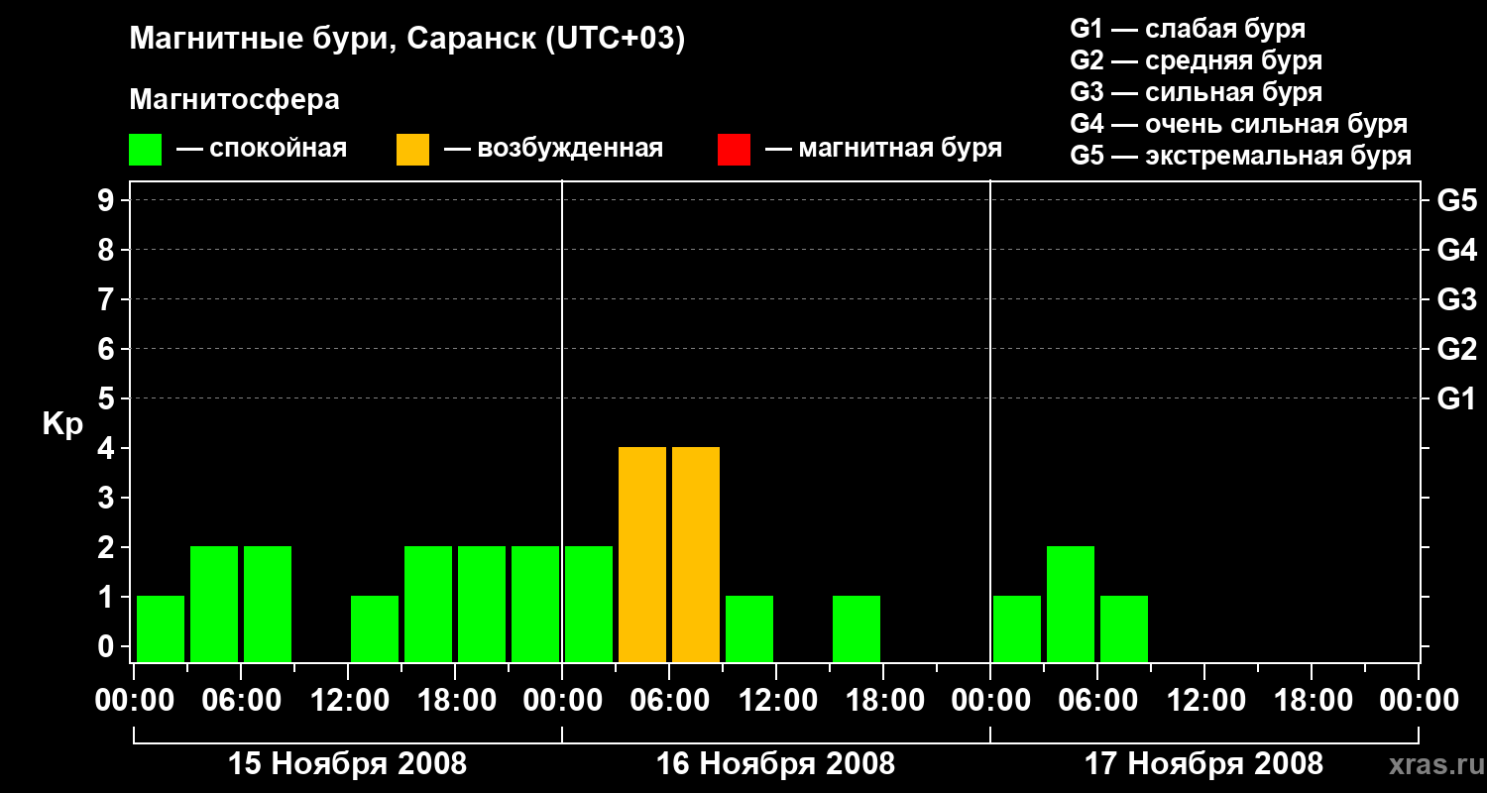
Task: Click the 'Kp' axis title
Action: (62, 424)
